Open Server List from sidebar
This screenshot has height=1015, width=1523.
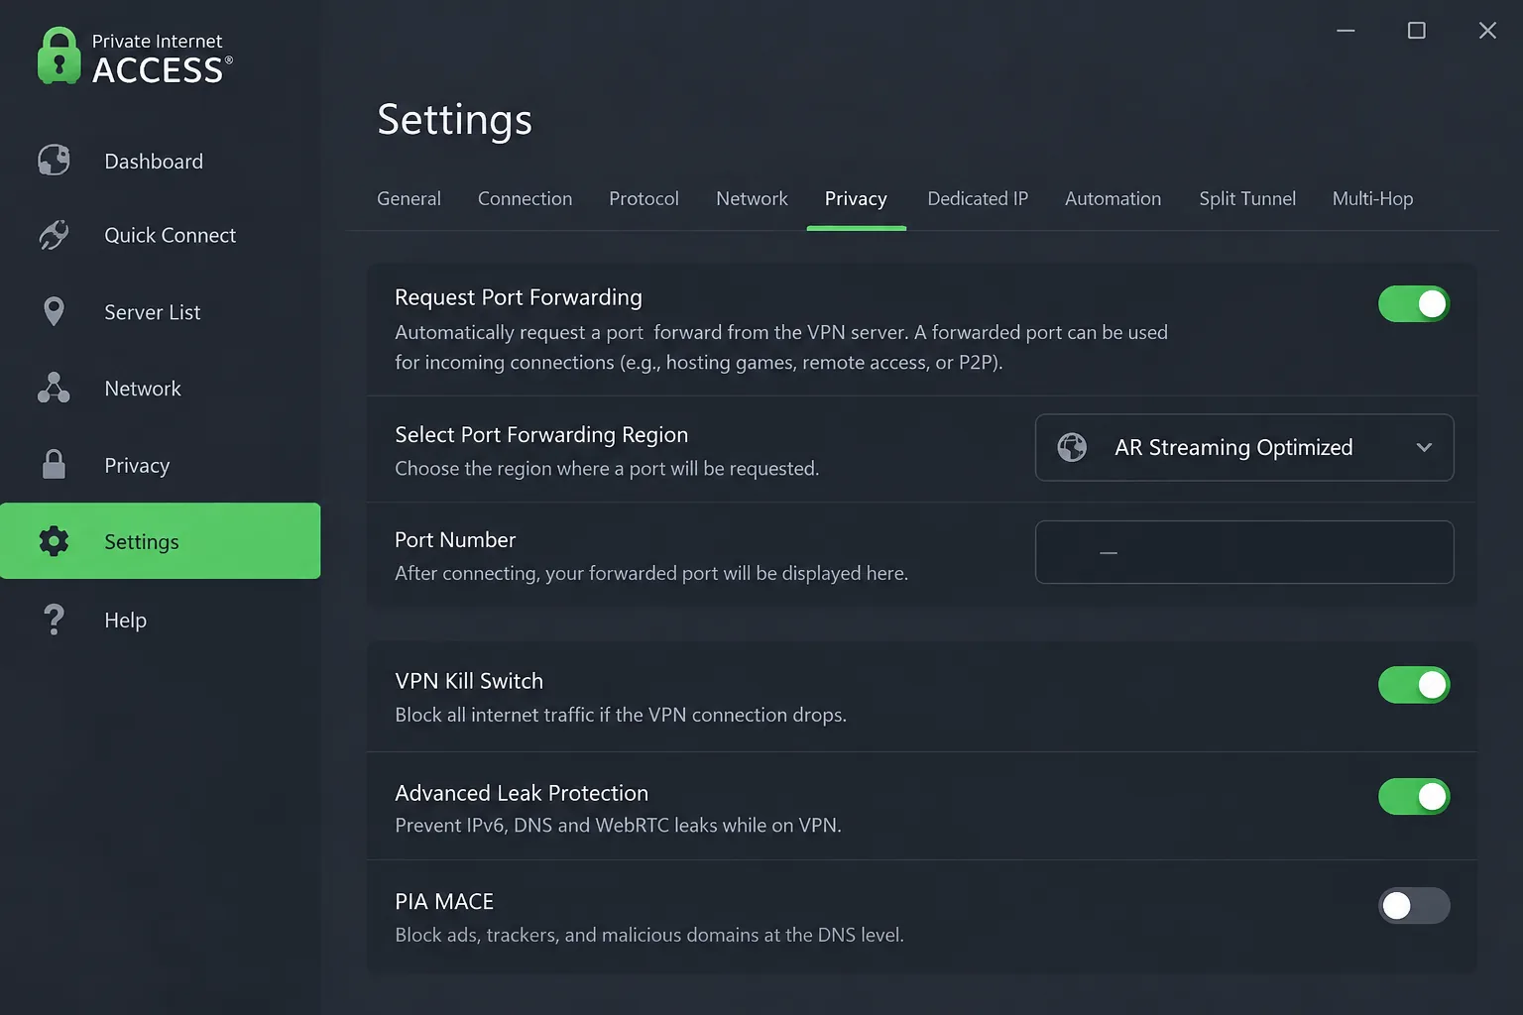coord(161,312)
